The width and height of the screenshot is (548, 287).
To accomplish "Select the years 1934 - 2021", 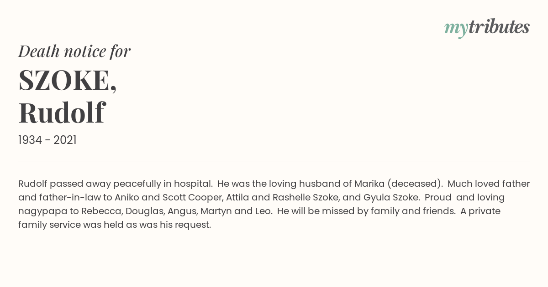I will click(x=47, y=140).
